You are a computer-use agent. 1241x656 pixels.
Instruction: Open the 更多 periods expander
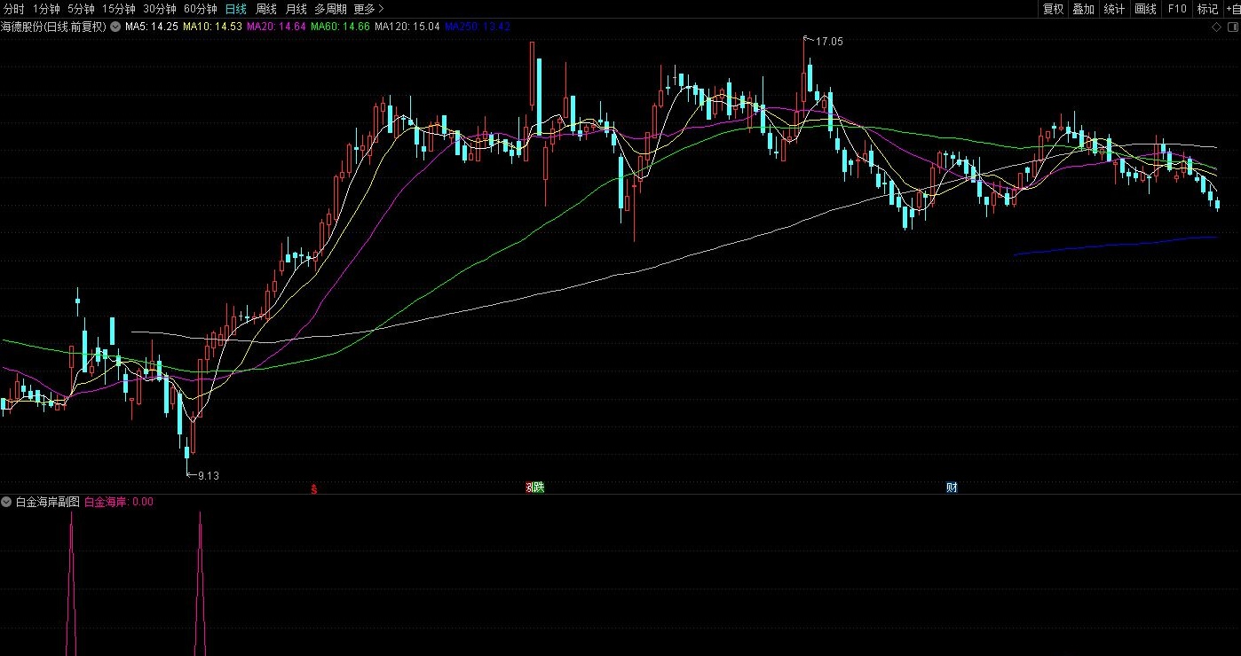pos(368,9)
